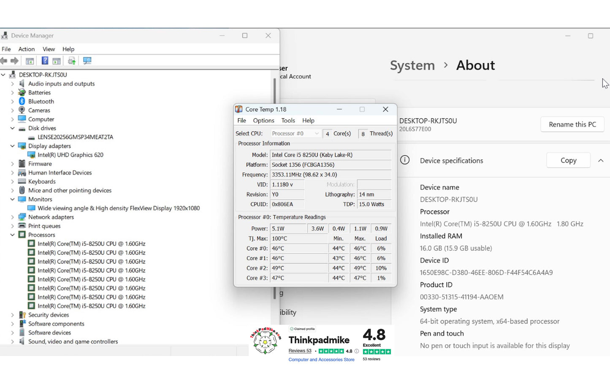The image size is (610, 383).
Task: Click the update device driver toolbar icon
Action: 72,61
